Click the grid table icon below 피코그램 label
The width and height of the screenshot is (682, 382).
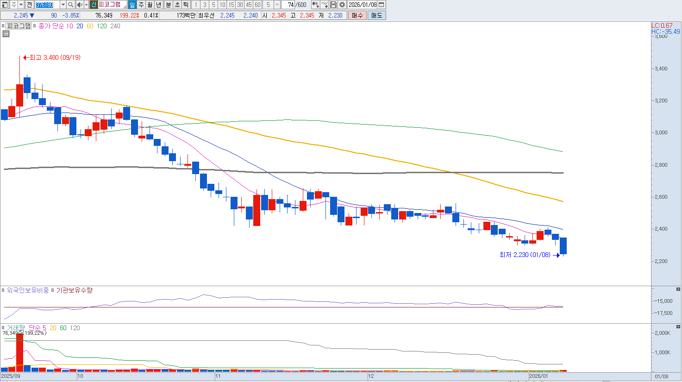click(6, 34)
